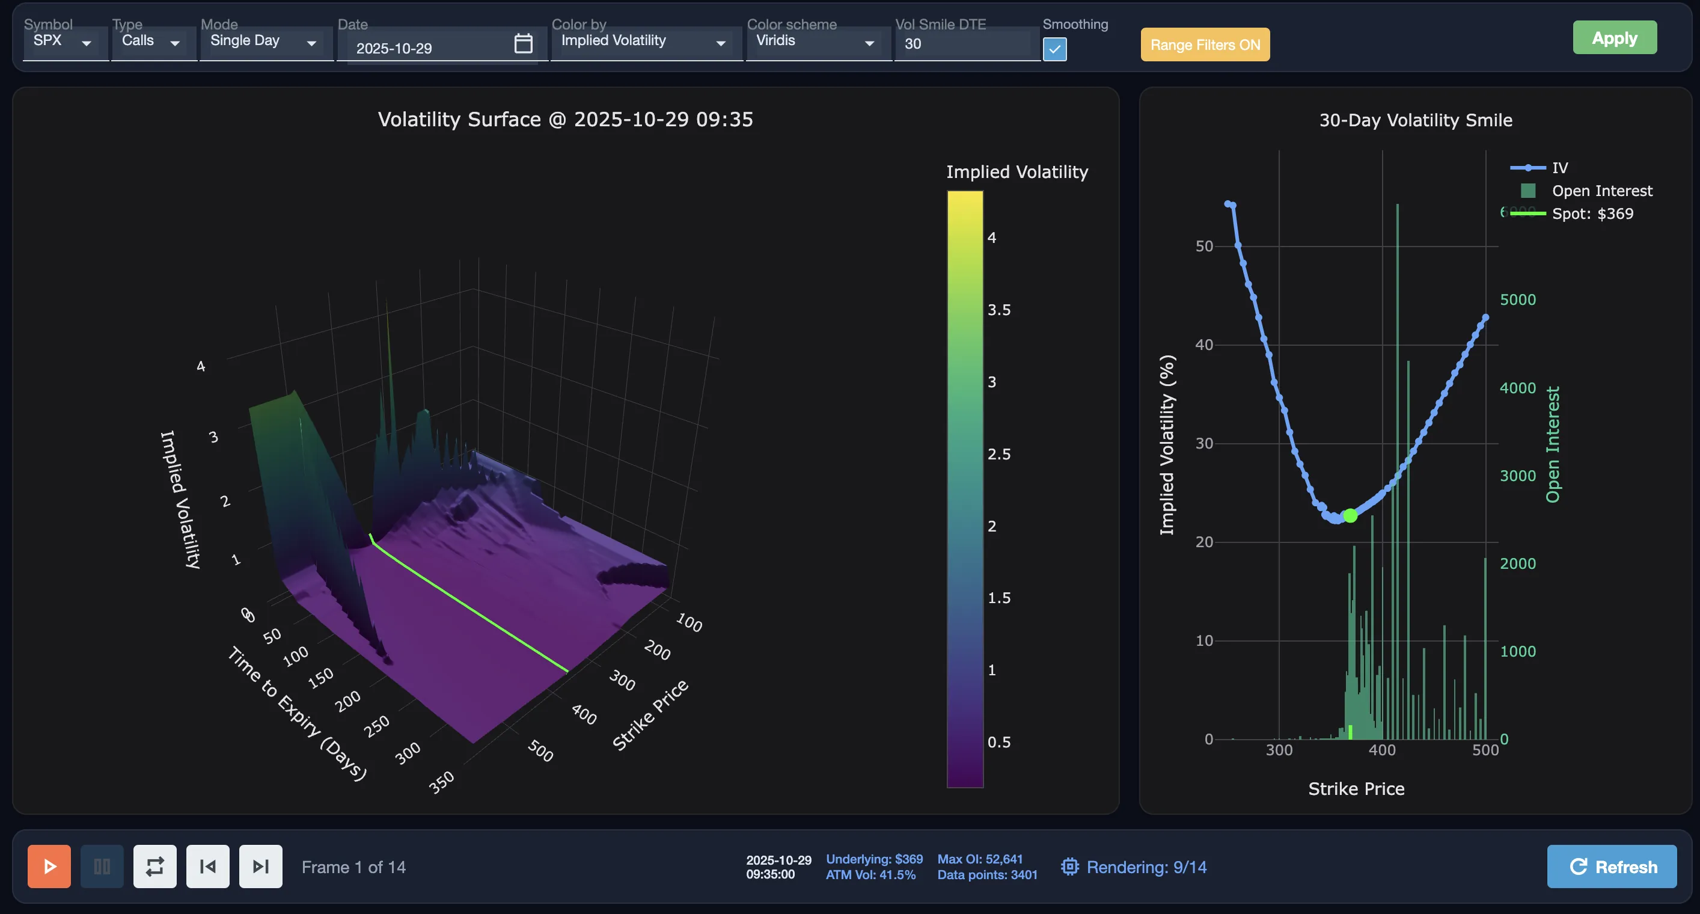This screenshot has width=1700, height=914.
Task: Jump to first frame with skip-back icon
Action: [x=207, y=866]
